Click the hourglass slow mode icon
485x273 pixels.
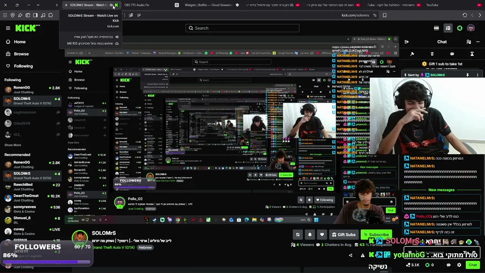472,54
